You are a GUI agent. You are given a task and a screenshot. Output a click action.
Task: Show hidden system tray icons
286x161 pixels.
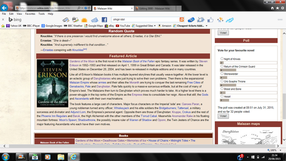(248, 157)
